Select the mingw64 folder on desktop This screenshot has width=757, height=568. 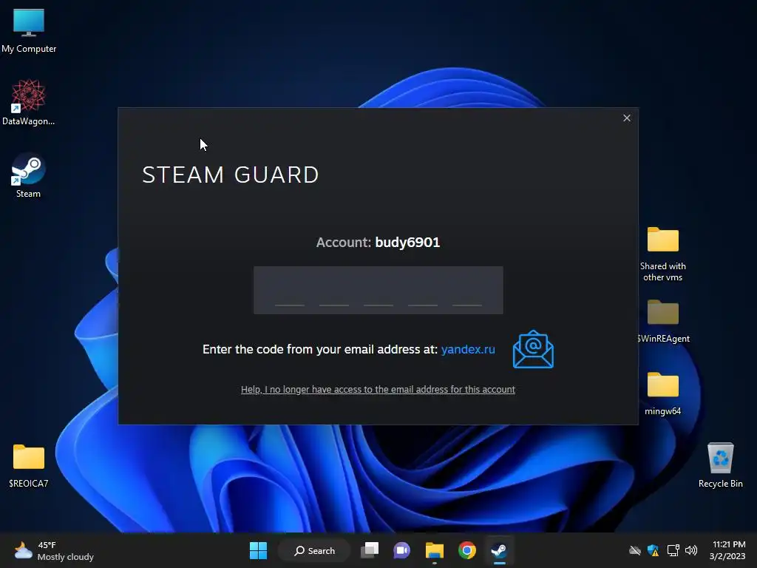[x=662, y=393]
